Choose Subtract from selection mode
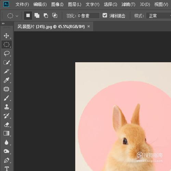 coord(46,15)
